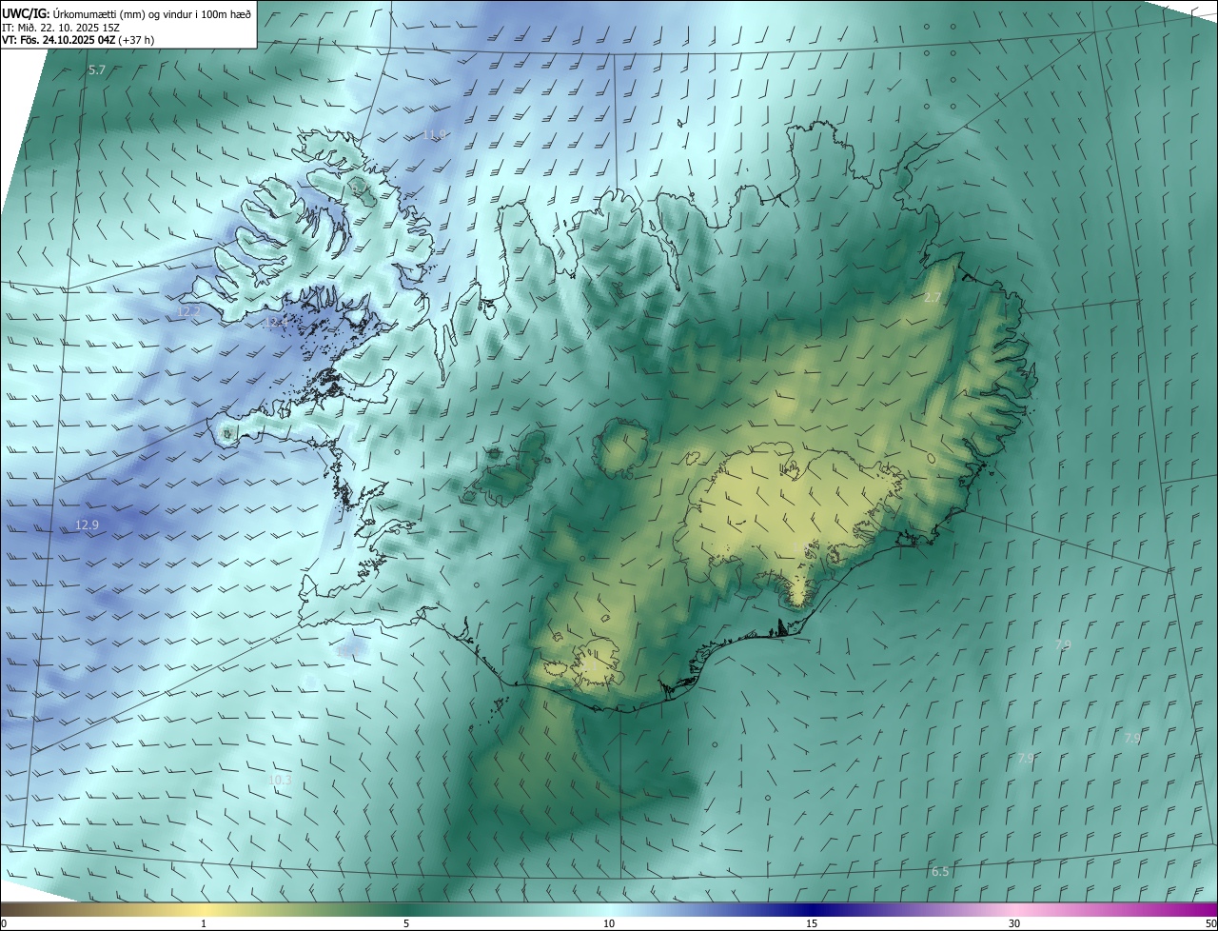Viewport: 1218px width, 931px height.
Task: Click the '2.7' value label on the map
Action: click(933, 298)
